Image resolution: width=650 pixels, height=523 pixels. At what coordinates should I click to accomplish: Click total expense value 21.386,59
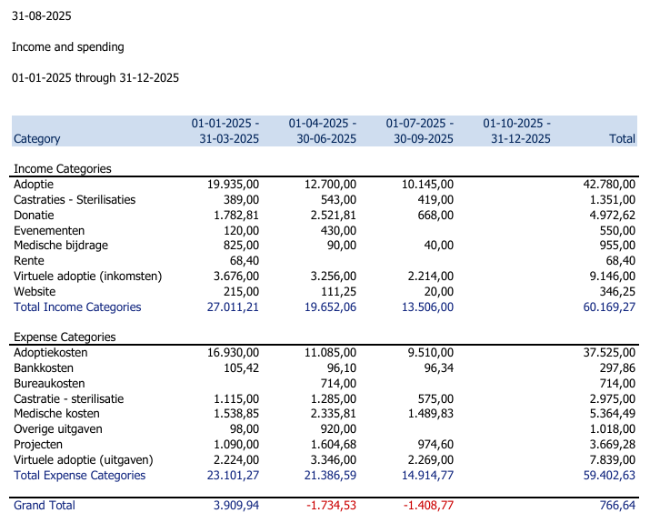tap(330, 476)
